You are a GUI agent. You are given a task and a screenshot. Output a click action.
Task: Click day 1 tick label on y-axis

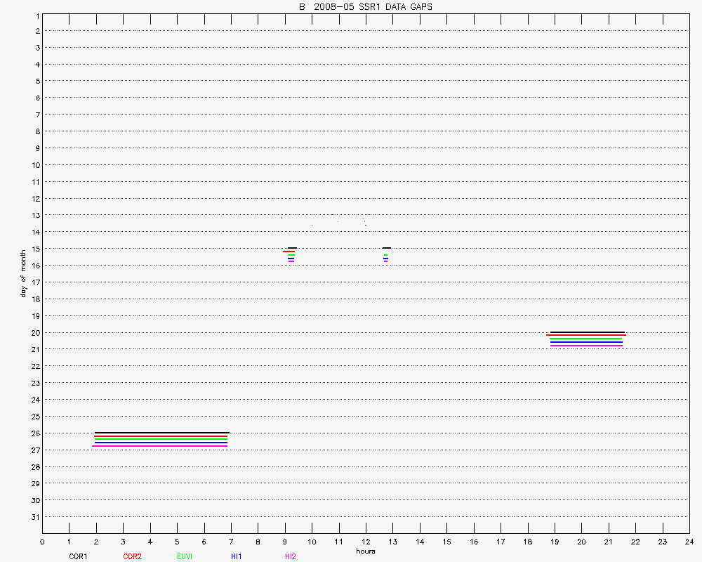[x=35, y=15]
